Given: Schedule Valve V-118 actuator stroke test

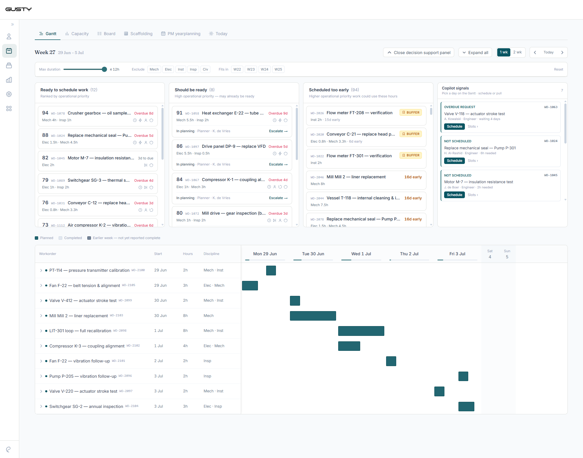Looking at the screenshot, I should point(454,126).
